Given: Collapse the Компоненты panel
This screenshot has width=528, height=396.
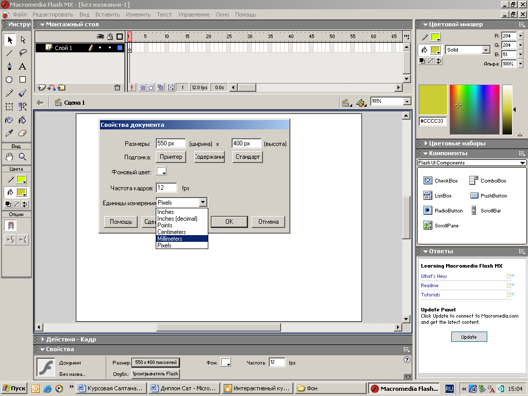Looking at the screenshot, I should [425, 154].
